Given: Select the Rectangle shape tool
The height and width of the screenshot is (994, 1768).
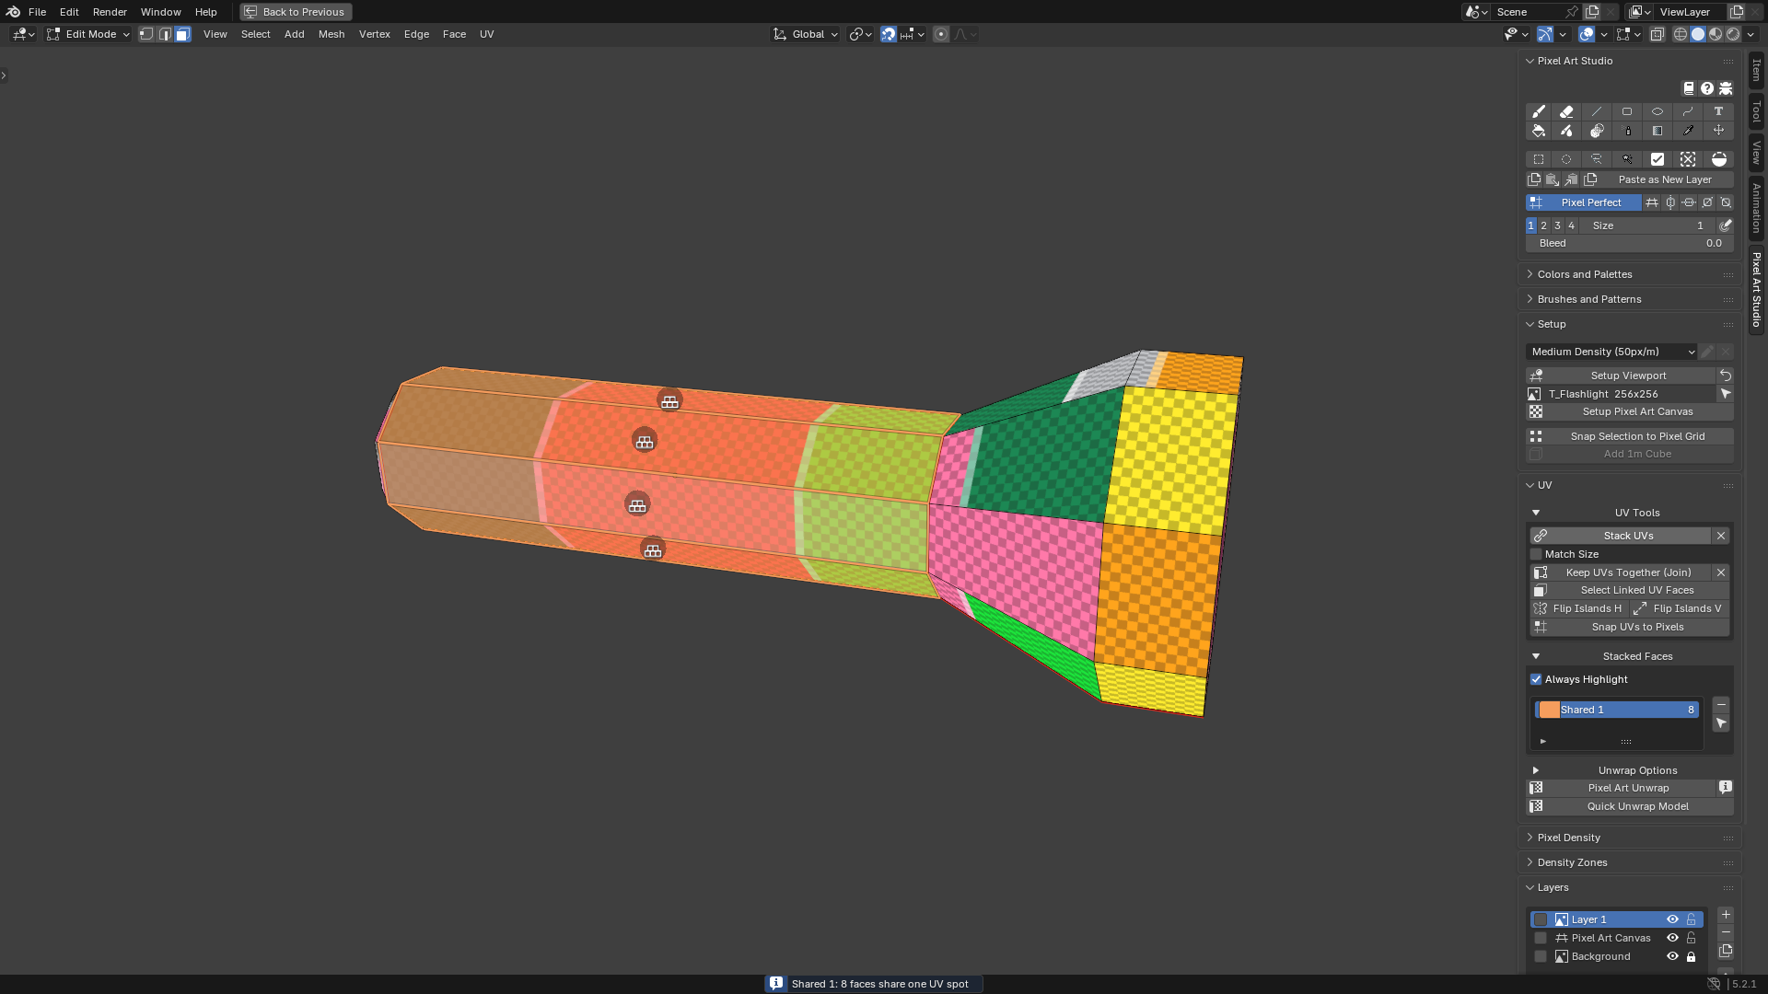Looking at the screenshot, I should pyautogui.click(x=1627, y=111).
